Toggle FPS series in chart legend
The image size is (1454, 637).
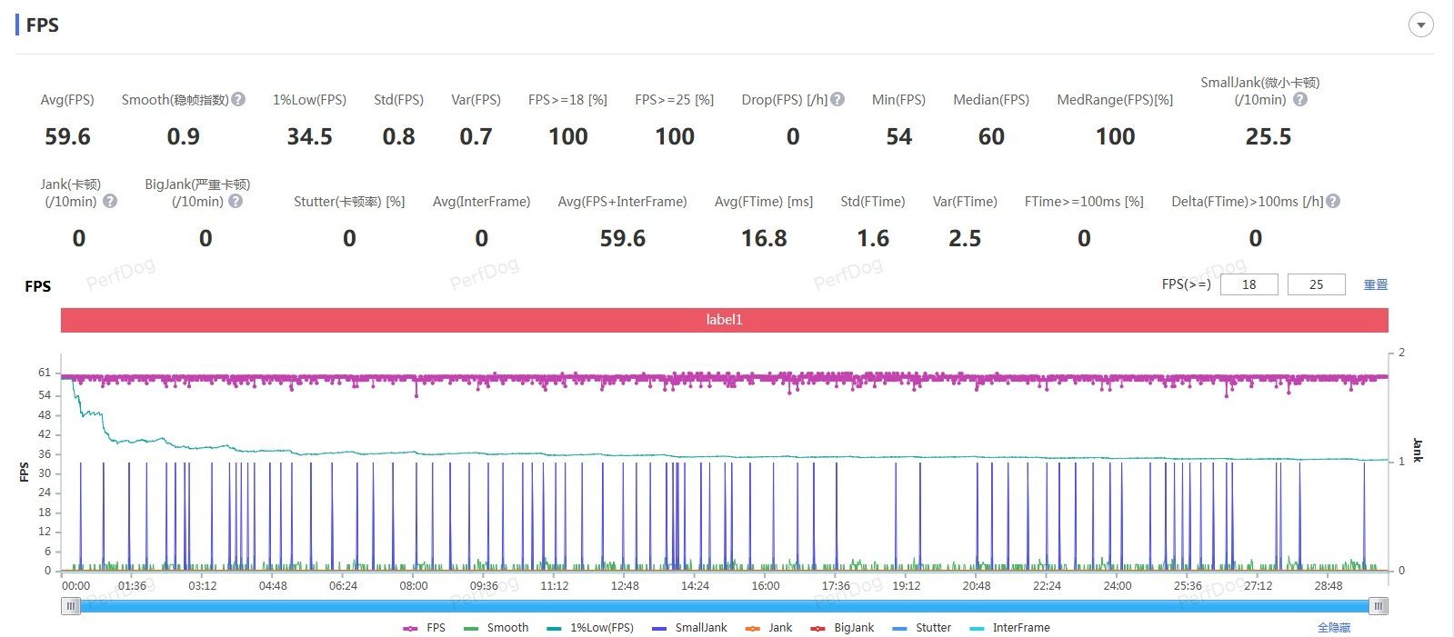pos(424,628)
